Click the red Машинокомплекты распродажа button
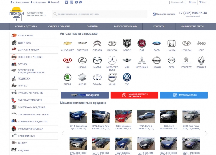 (134, 95)
